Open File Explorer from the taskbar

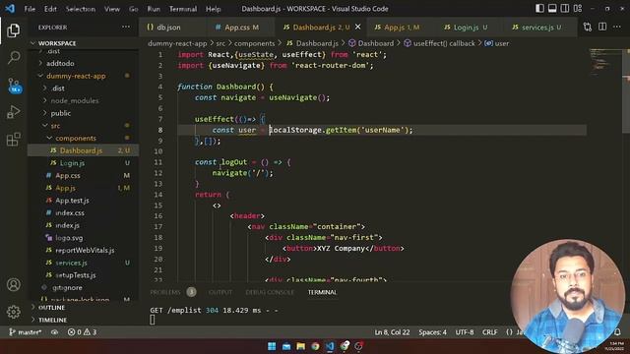click(x=300, y=346)
